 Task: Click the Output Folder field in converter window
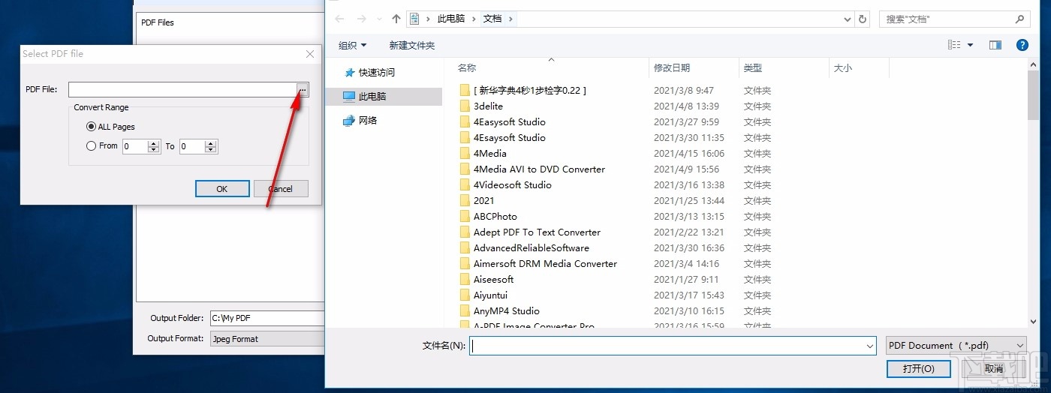coord(267,318)
